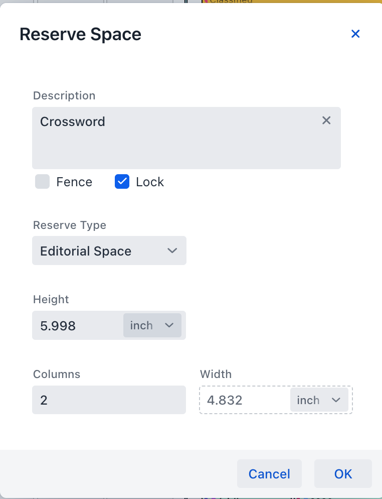Viewport: 382px width, 499px height.
Task: Click the chevron on Editorial Space
Action: pos(172,251)
